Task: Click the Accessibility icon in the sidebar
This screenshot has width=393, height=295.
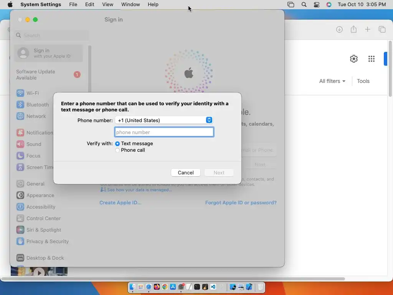Action: coord(20,207)
